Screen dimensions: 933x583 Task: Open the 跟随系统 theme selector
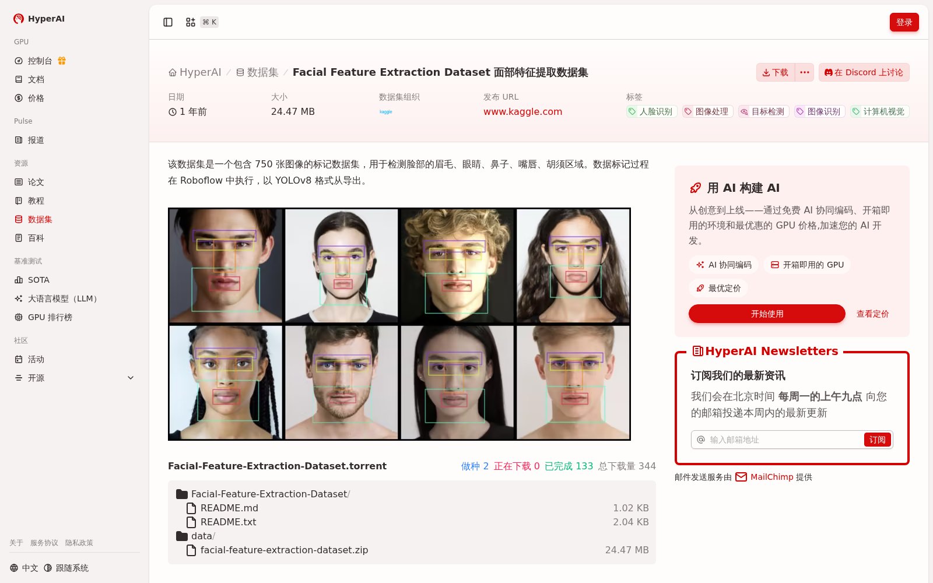[66, 568]
